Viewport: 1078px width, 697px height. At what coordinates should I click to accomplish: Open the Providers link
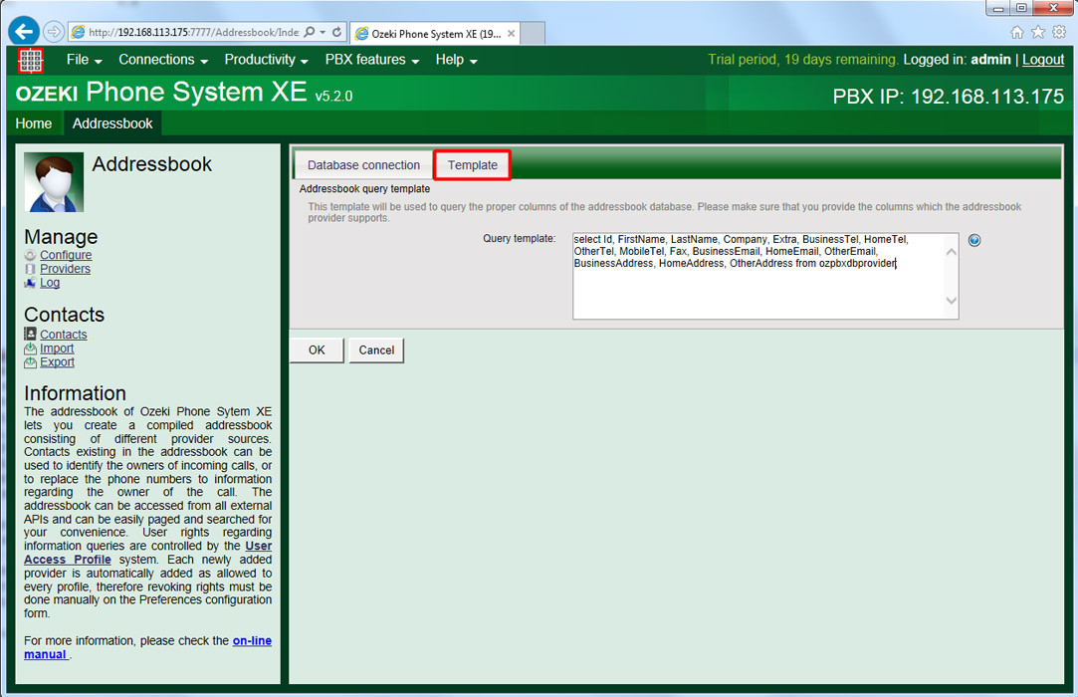tap(65, 269)
